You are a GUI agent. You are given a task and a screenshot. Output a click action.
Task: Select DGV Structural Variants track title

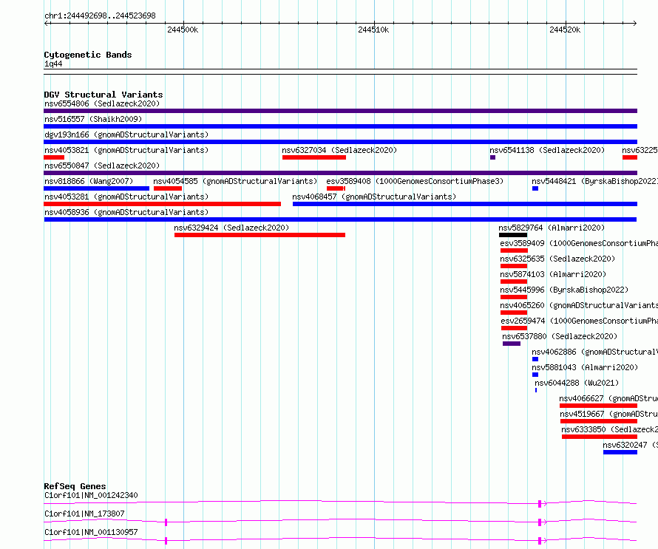pyautogui.click(x=104, y=95)
